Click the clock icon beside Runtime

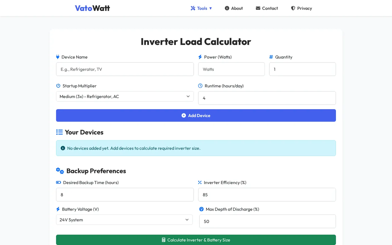click(x=200, y=86)
